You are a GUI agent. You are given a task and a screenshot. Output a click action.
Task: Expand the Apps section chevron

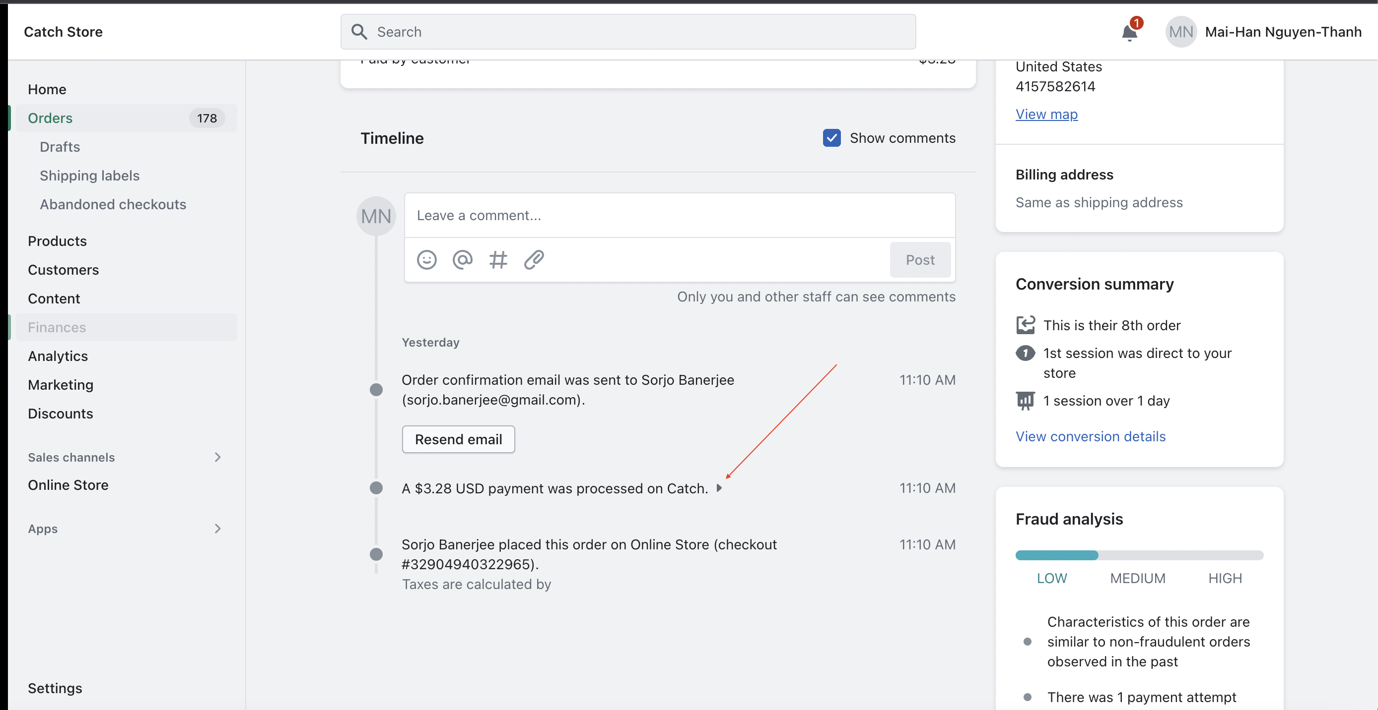[x=217, y=529]
